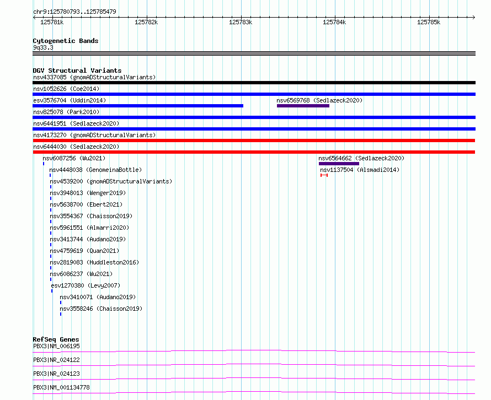Open the nsv4173270 gnomADStructuralVariants label
This screenshot has width=491, height=400.
94,135
